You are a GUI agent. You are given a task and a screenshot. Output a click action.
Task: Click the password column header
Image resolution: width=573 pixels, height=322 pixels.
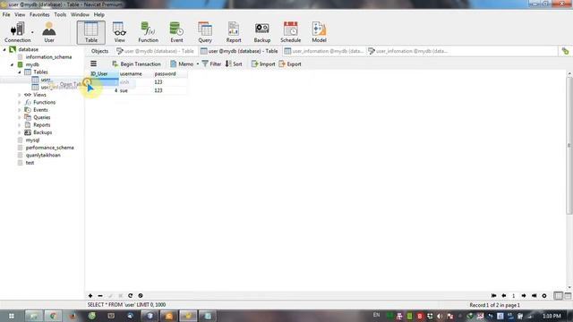(170, 74)
